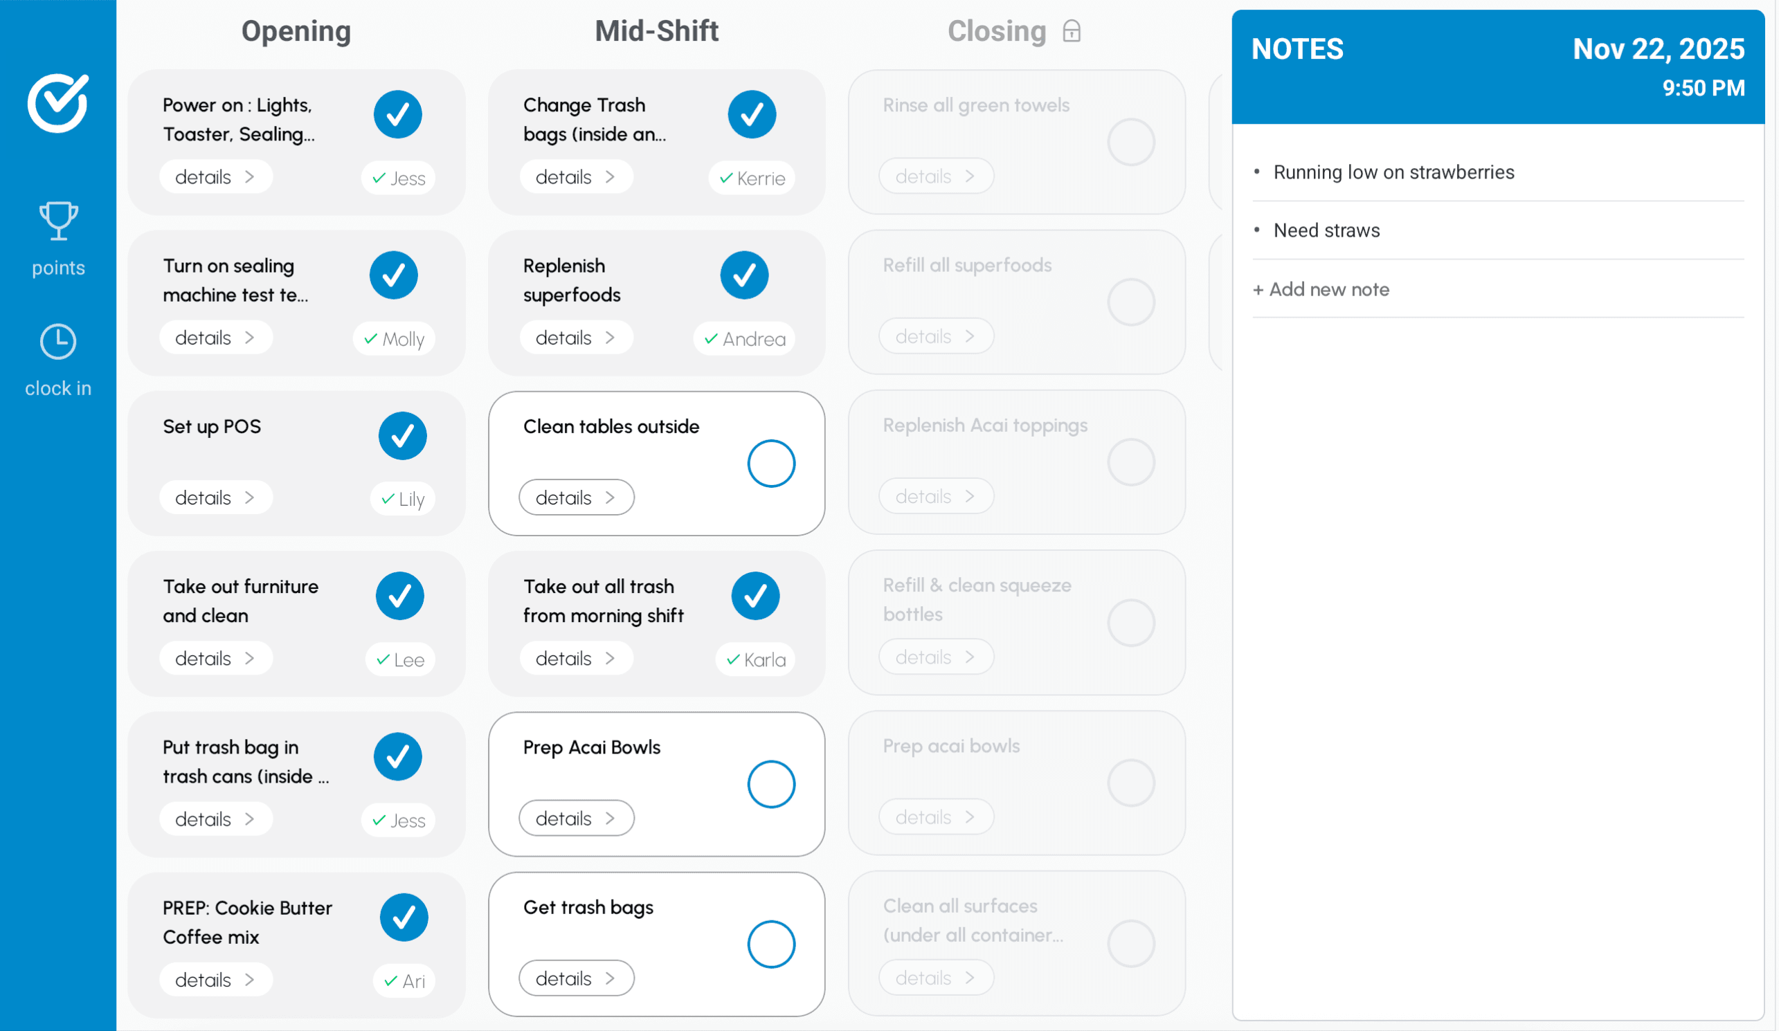
Task: Open the points trophy icon
Action: (58, 221)
